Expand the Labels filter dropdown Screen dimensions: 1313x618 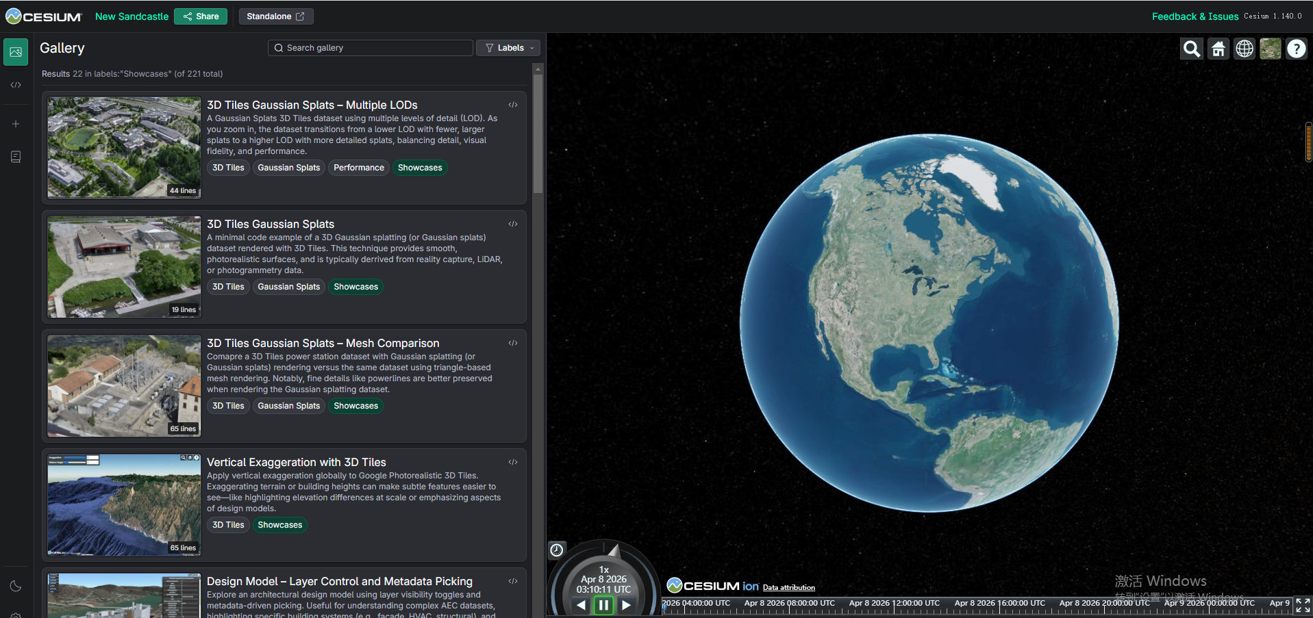tap(508, 48)
